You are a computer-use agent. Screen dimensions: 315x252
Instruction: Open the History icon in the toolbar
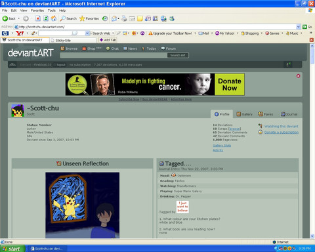105,18
